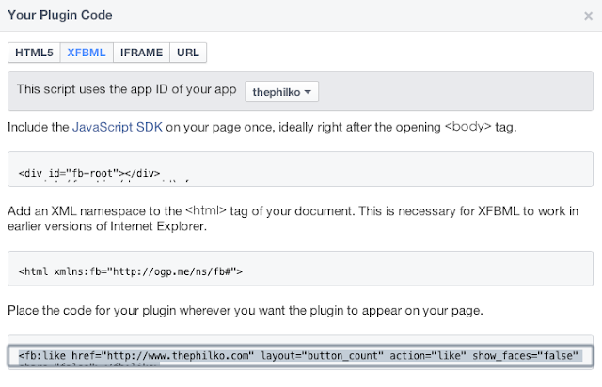
Task: Click the html xmlns namespace code box
Action: (x=300, y=269)
